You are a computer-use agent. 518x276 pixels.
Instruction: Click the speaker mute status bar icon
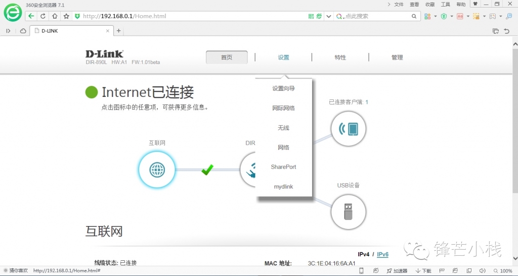tap(482, 271)
